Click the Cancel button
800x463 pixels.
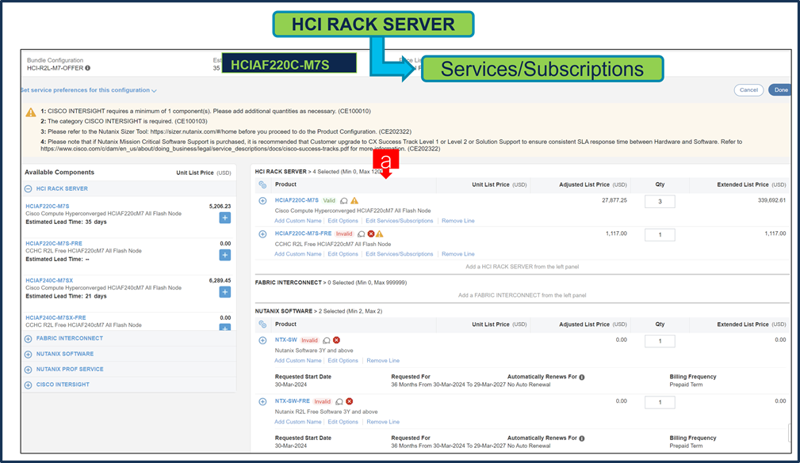tap(748, 89)
